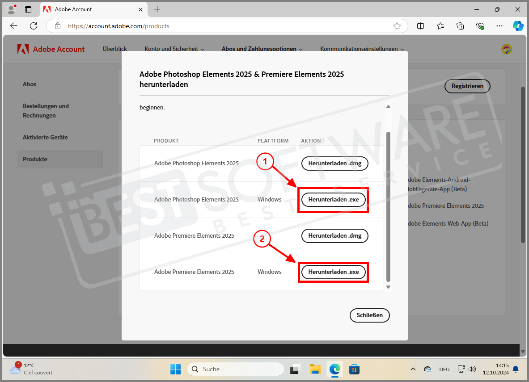
Task: Refresh the Adobe products page
Action: point(34,26)
